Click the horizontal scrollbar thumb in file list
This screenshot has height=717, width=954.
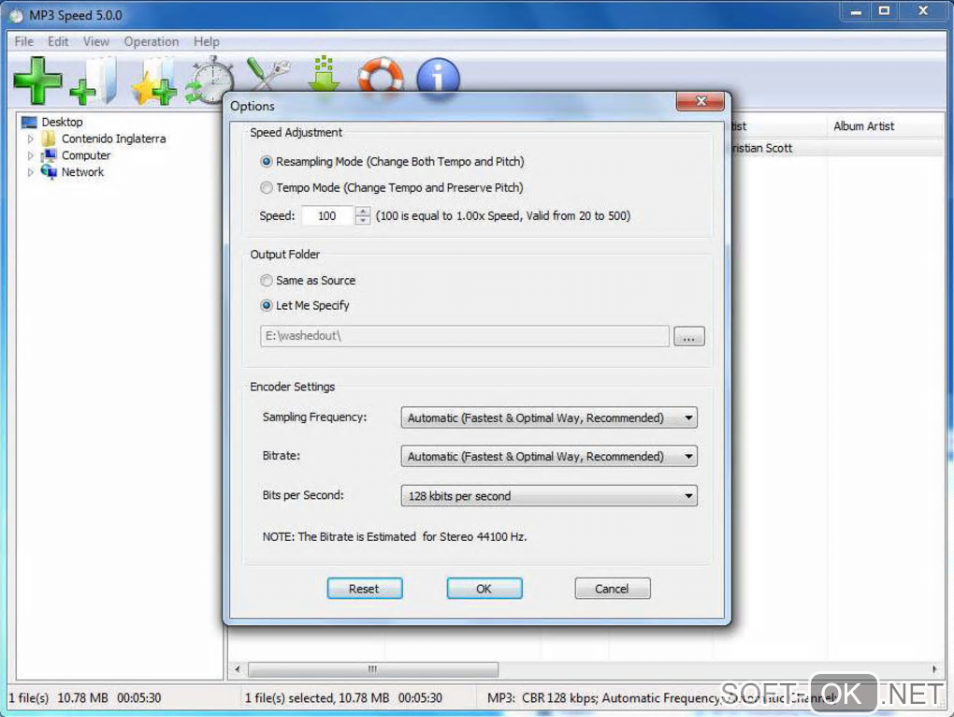coord(373,669)
